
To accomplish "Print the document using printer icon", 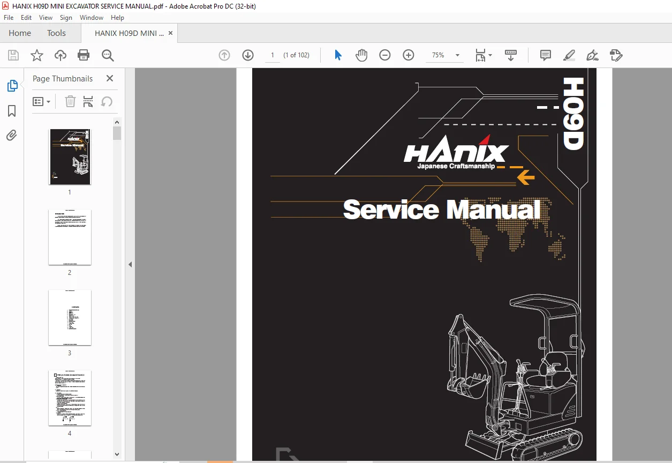I will 84,55.
